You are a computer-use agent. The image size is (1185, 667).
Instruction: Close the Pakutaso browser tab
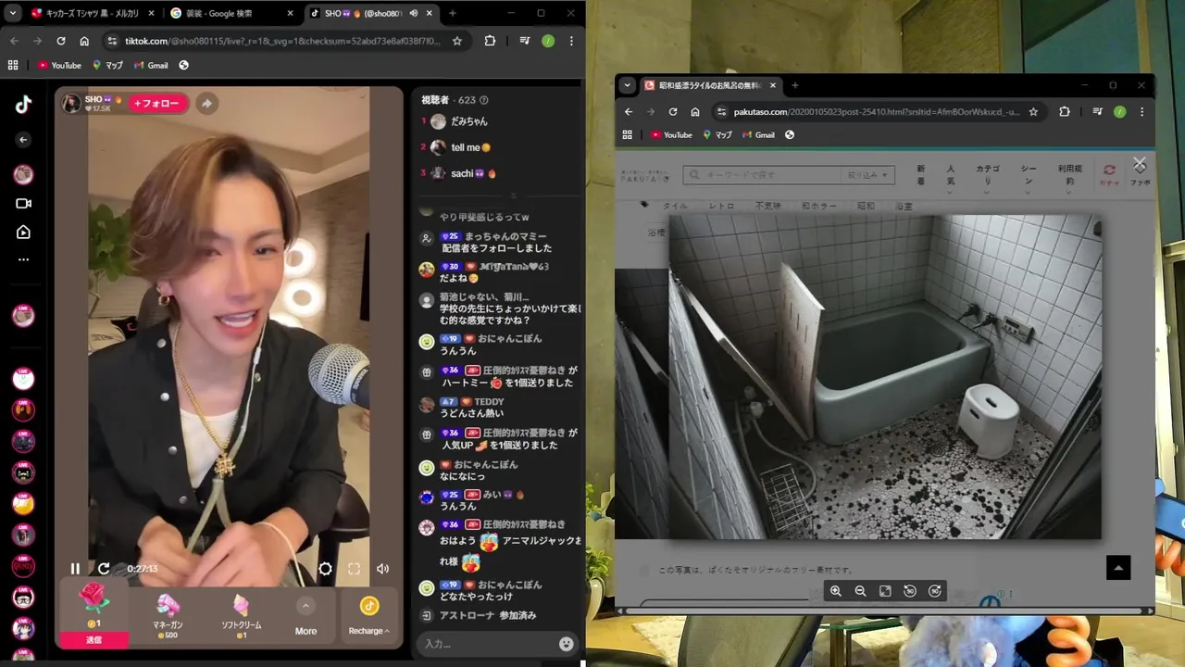pos(773,85)
